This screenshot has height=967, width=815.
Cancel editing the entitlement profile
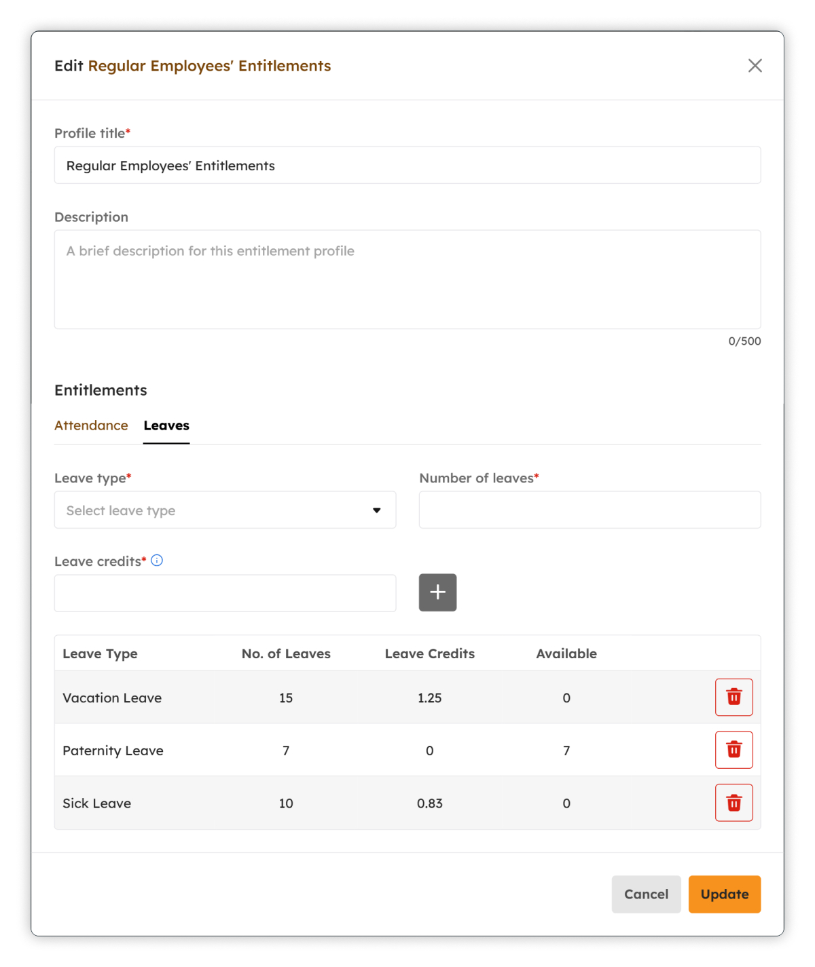(x=646, y=894)
